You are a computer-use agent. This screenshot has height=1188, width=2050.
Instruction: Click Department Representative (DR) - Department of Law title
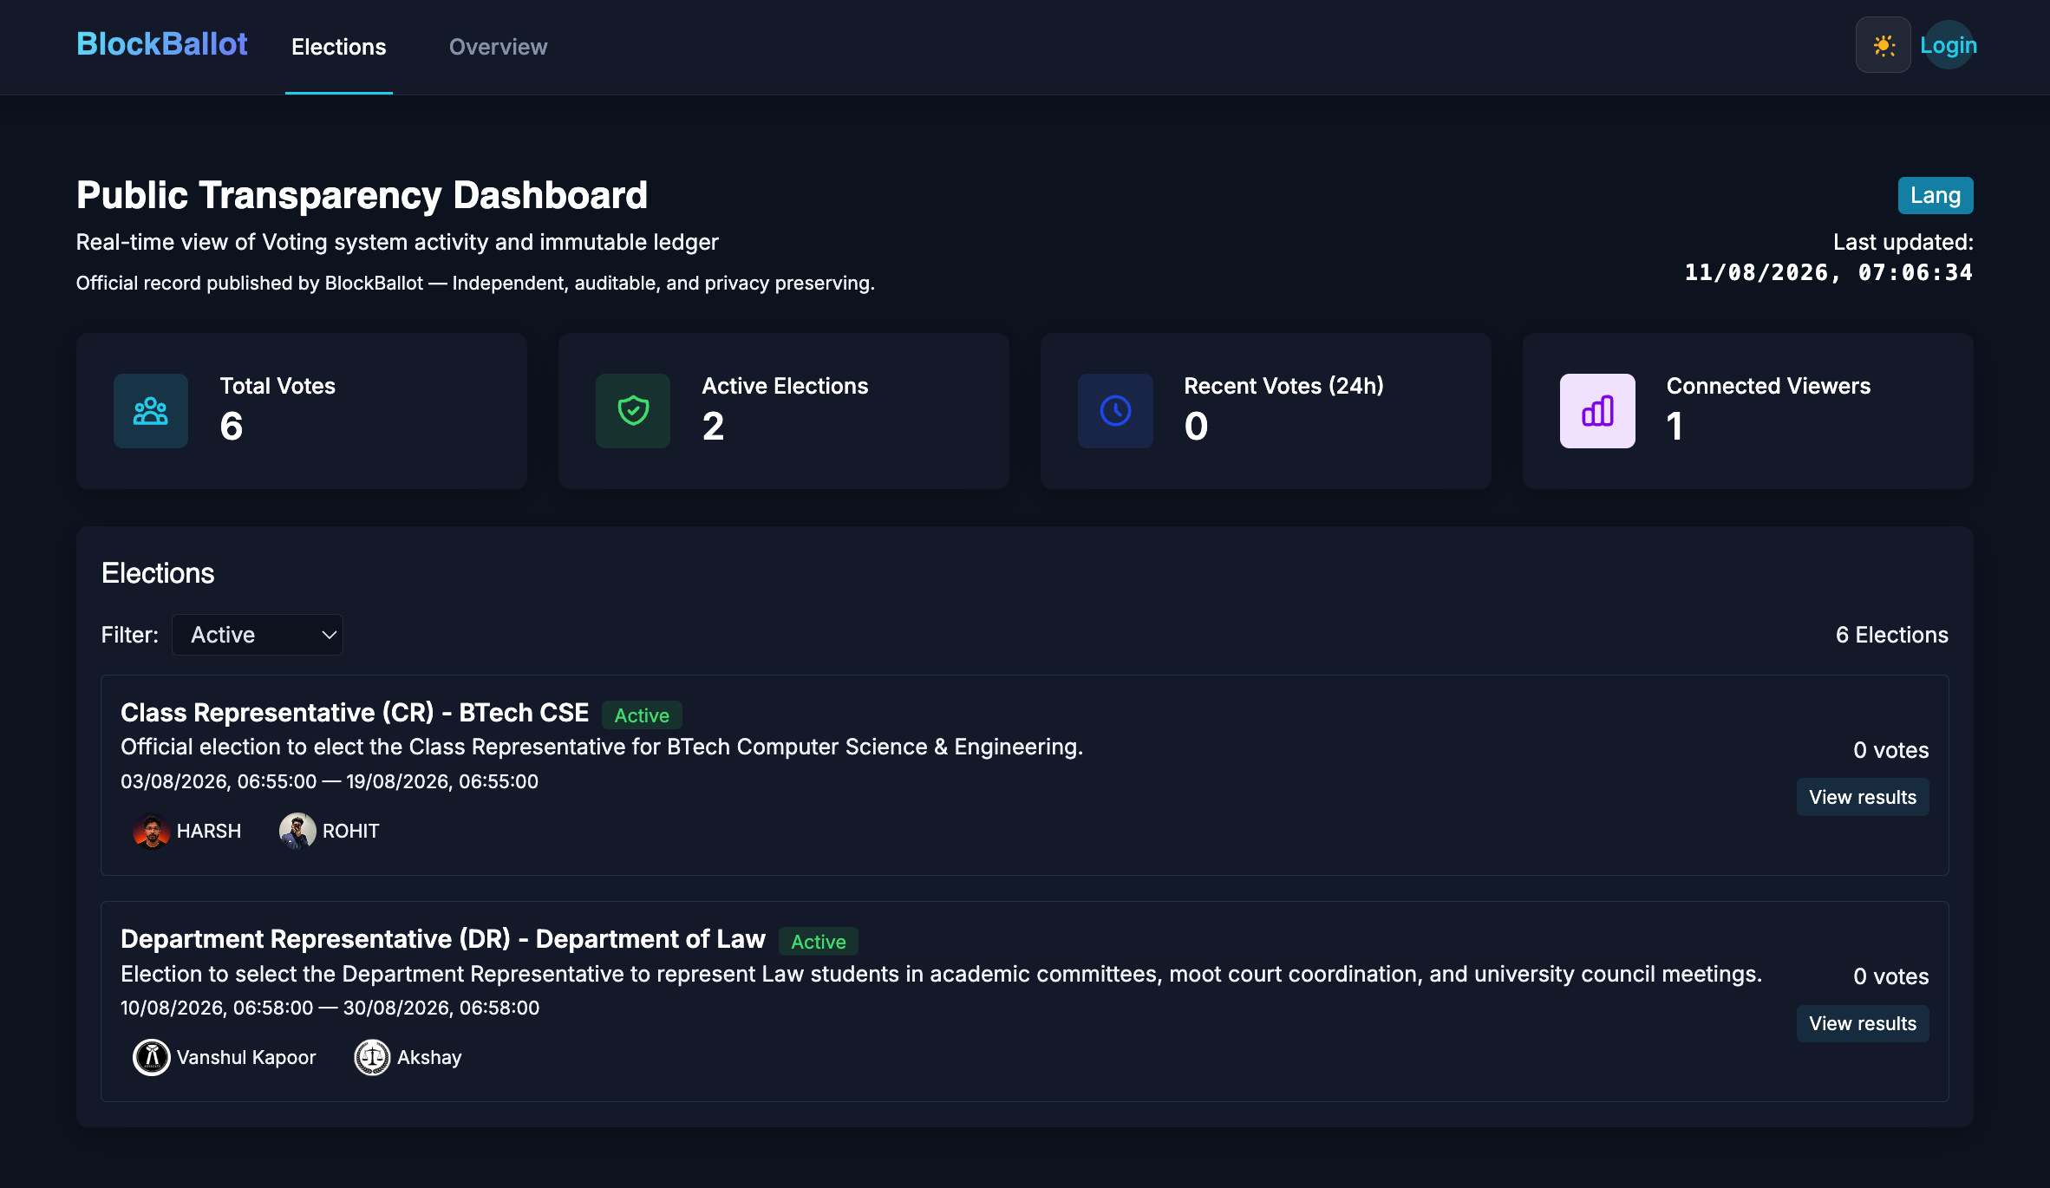tap(443, 939)
